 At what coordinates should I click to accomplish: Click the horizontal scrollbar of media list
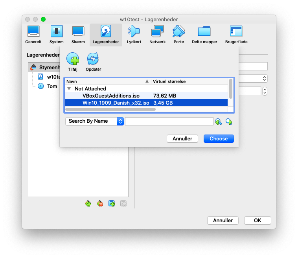[x=110, y=109]
